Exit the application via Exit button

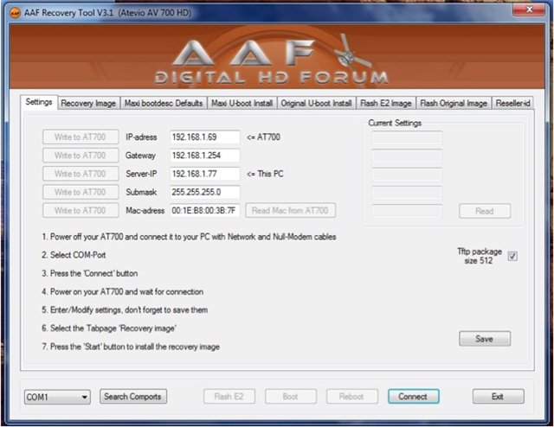coord(499,396)
